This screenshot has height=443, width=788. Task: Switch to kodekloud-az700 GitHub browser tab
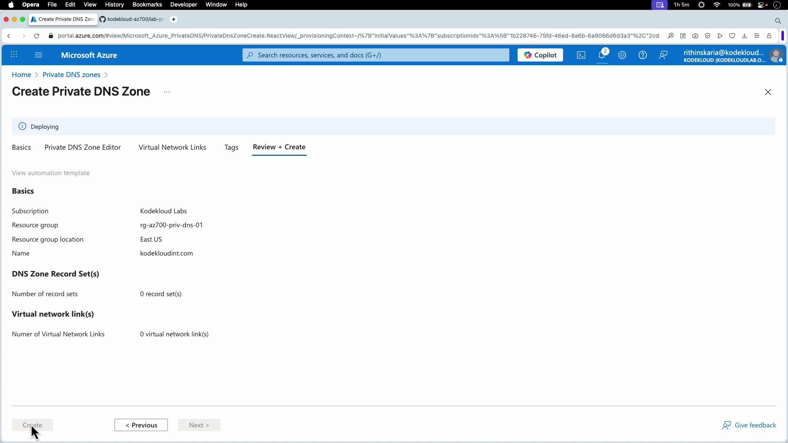point(132,19)
